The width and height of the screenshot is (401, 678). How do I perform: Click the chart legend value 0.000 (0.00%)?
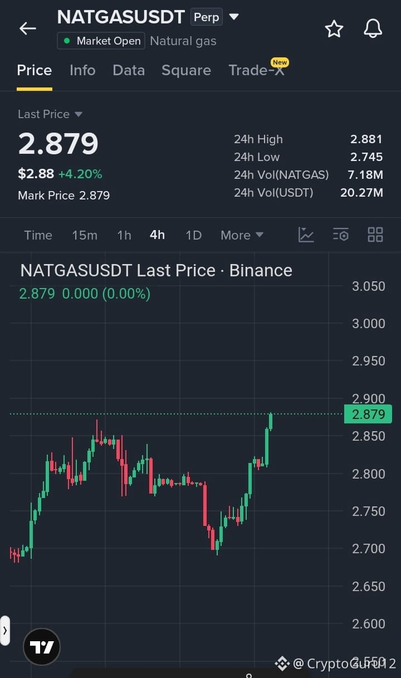(106, 294)
